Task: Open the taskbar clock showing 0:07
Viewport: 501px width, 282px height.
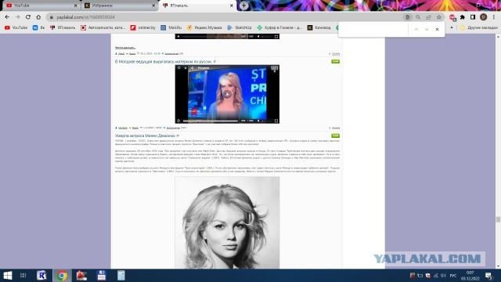Action: [x=470, y=276]
